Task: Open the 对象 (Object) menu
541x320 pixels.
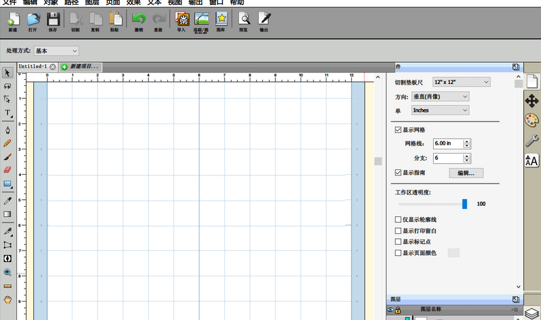Action: 51,3
